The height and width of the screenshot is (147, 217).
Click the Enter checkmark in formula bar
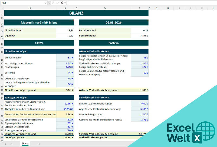pos(57,3)
